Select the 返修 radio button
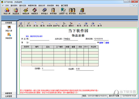139x99 pixels. (104, 42)
